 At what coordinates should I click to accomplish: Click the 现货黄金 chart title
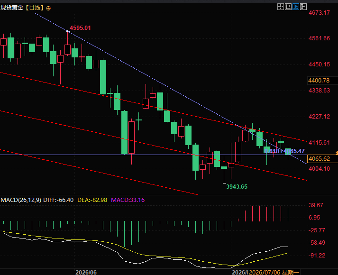tap(12, 8)
